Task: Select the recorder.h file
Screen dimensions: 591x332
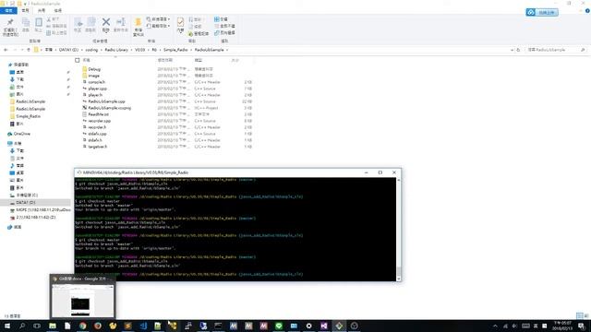Action: tap(97, 127)
